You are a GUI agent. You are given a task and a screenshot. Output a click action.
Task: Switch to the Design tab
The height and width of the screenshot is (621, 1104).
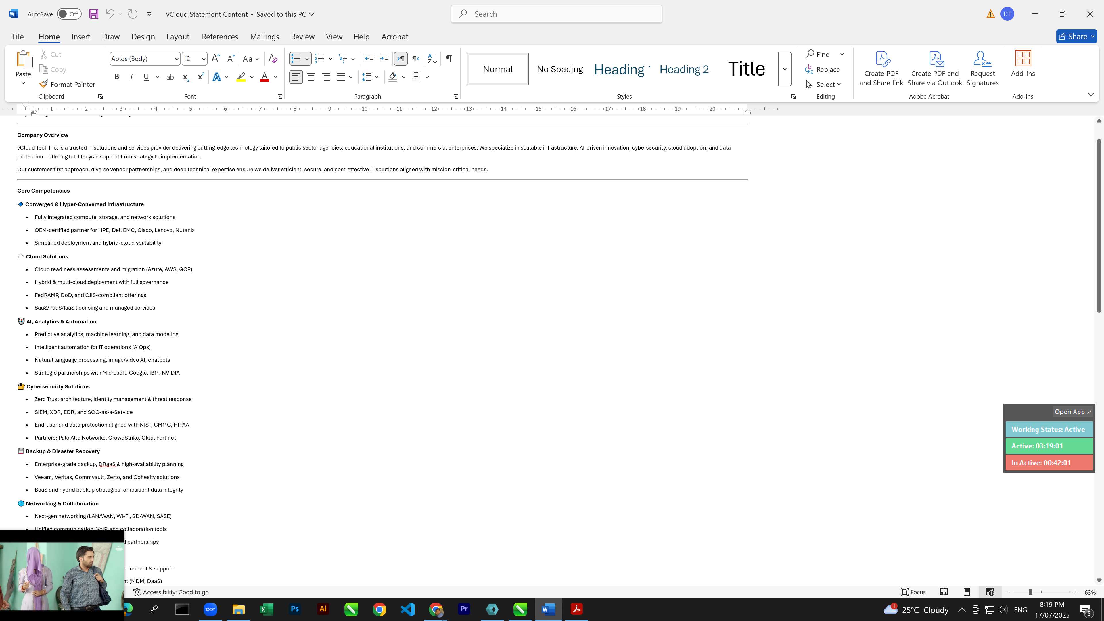click(143, 37)
